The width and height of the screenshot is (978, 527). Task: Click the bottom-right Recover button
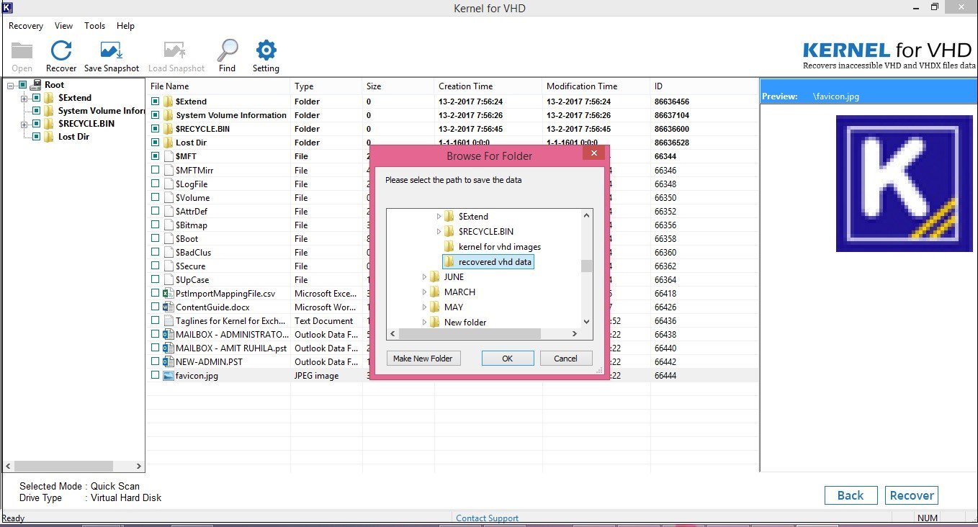point(912,495)
